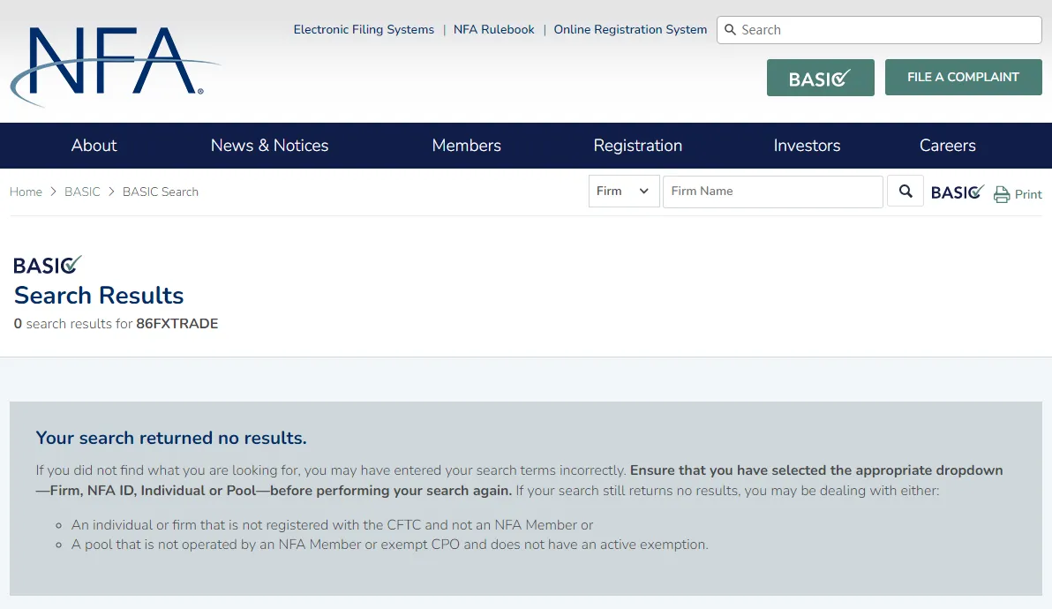The image size is (1052, 609).
Task: Click the printer icon
Action: [1001, 194]
